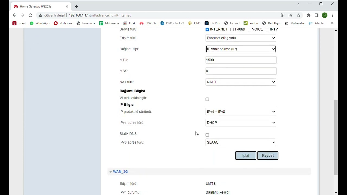Click the page vertical scrollbar thumb
This screenshot has width=347, height=195.
336,137
